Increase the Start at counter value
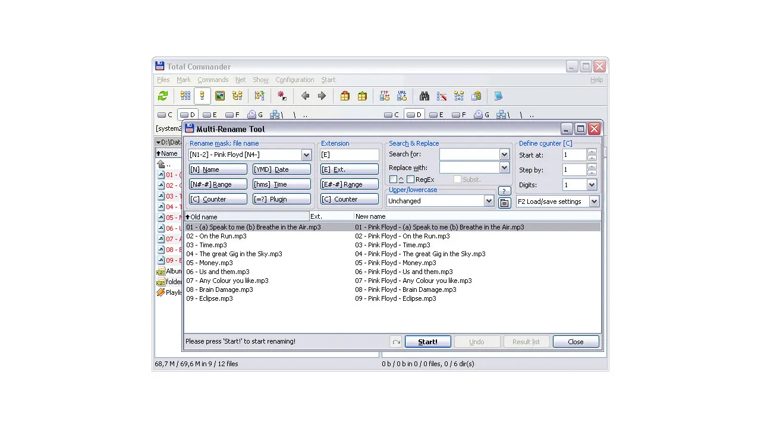Viewport: 761px width, 428px height. pos(592,152)
